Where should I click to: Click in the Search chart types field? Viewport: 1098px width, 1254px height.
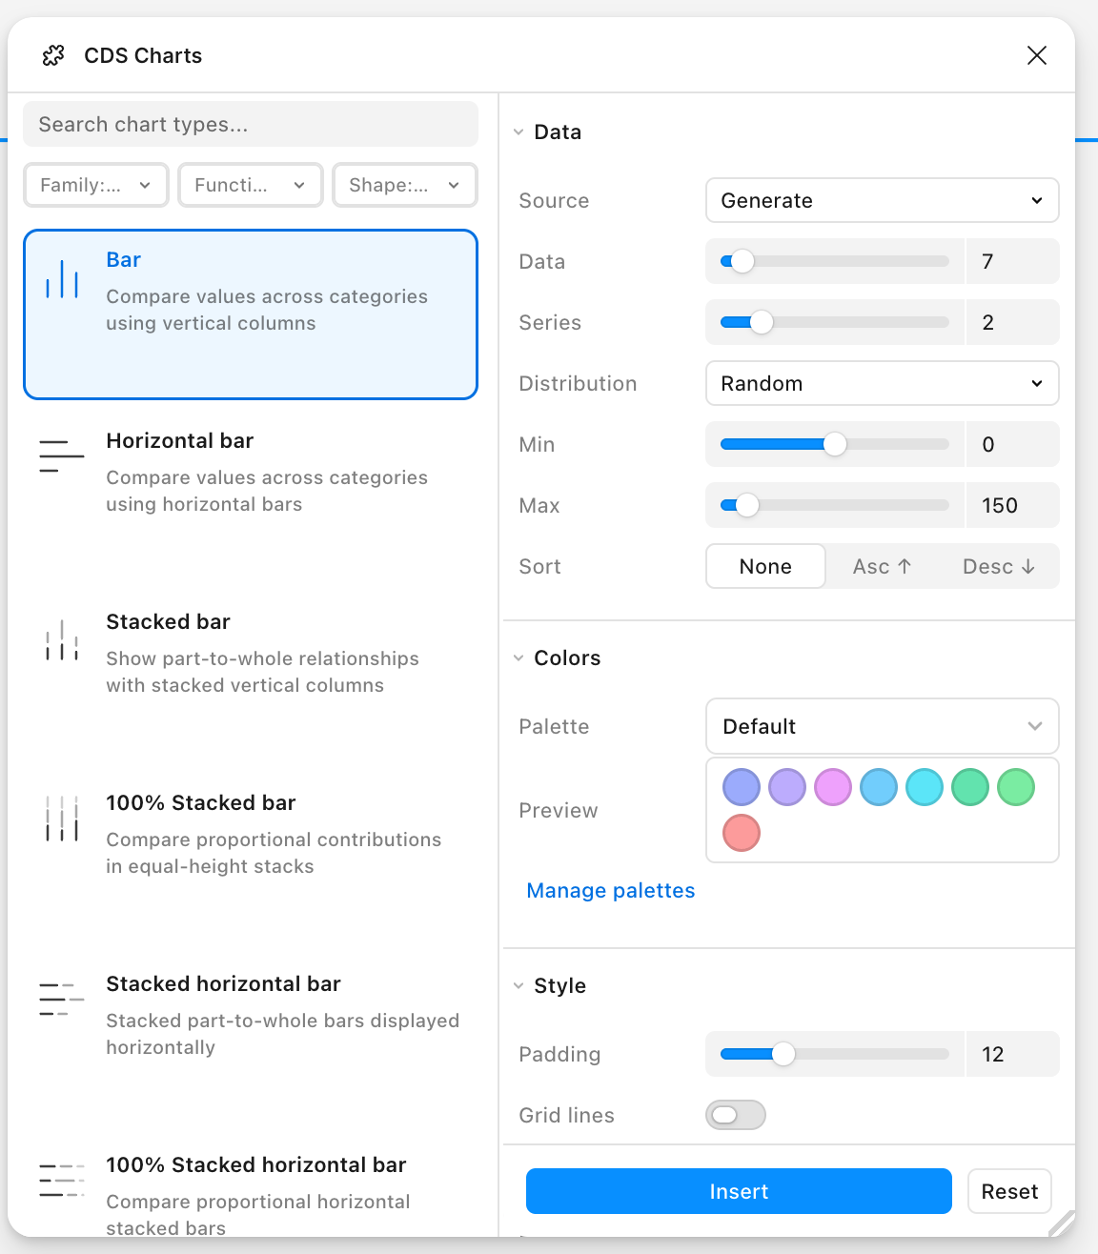[251, 124]
